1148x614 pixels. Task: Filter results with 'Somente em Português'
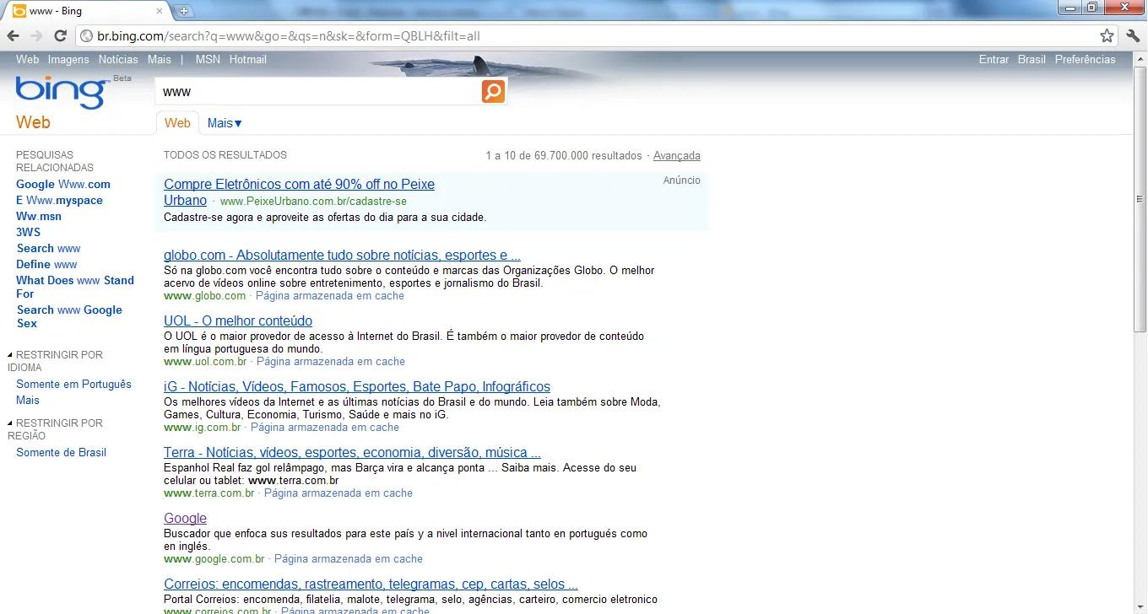[74, 385]
